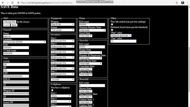
Task: Open the Chrome profile avatar
Action: (183, 3)
